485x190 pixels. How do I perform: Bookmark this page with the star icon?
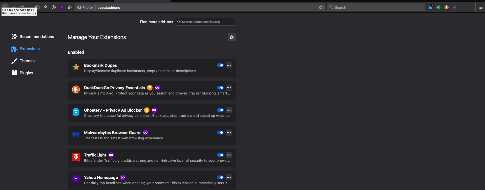pyautogui.click(x=321, y=7)
